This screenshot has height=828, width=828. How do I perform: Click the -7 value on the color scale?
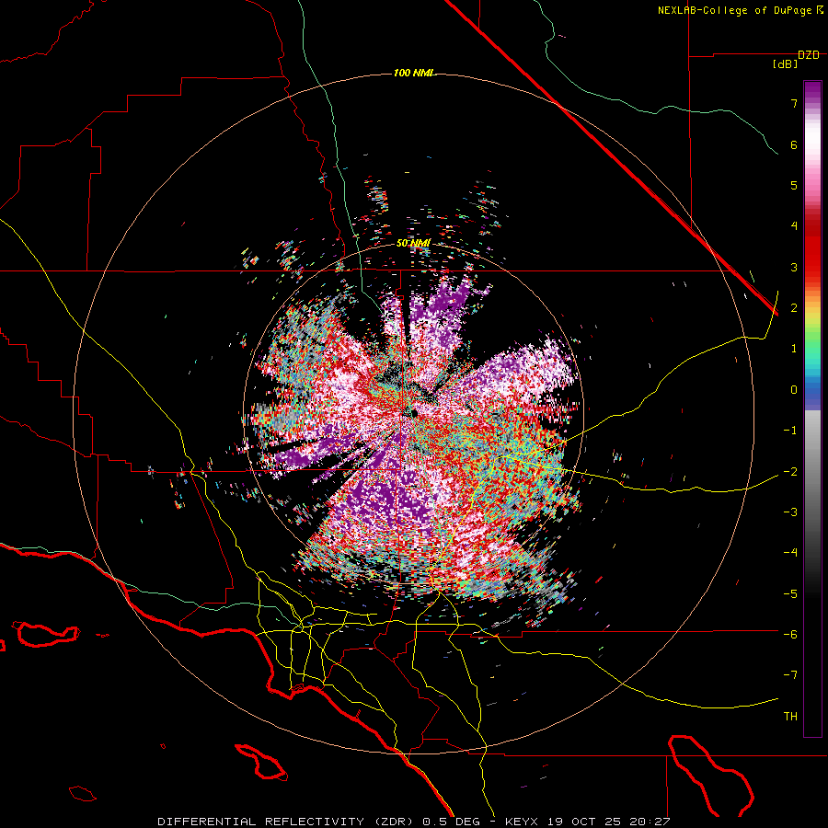(x=790, y=675)
